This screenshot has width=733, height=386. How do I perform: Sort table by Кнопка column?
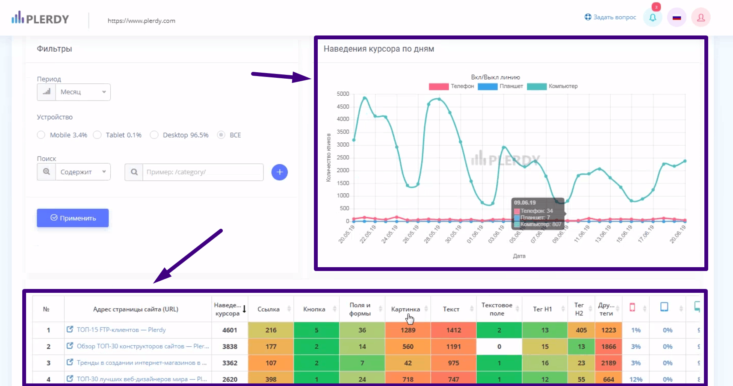point(334,309)
